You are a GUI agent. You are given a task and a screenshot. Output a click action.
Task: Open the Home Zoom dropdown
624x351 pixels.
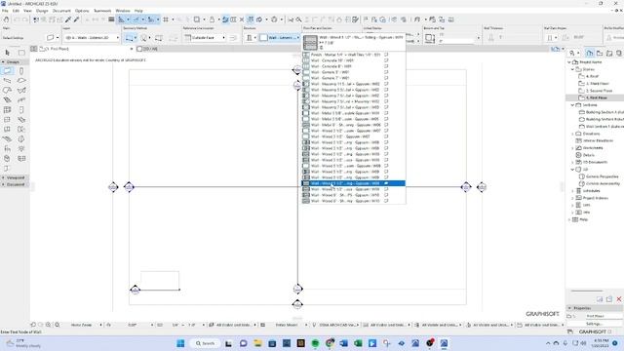point(85,325)
